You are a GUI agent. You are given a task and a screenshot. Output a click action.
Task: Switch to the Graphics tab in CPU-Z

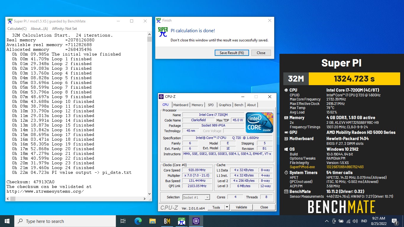(225, 105)
